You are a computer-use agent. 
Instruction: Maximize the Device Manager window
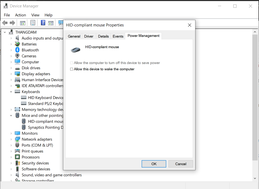point(235,6)
